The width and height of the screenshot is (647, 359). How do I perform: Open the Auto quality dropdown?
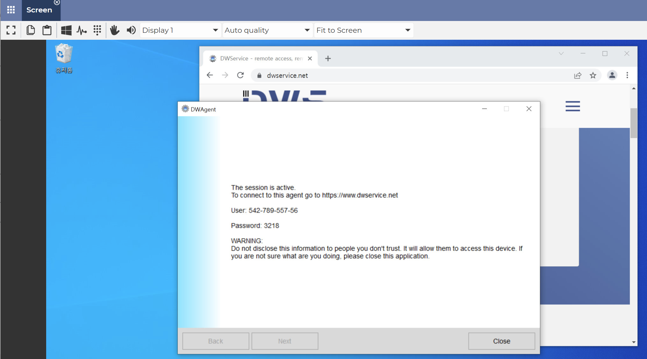click(x=267, y=30)
